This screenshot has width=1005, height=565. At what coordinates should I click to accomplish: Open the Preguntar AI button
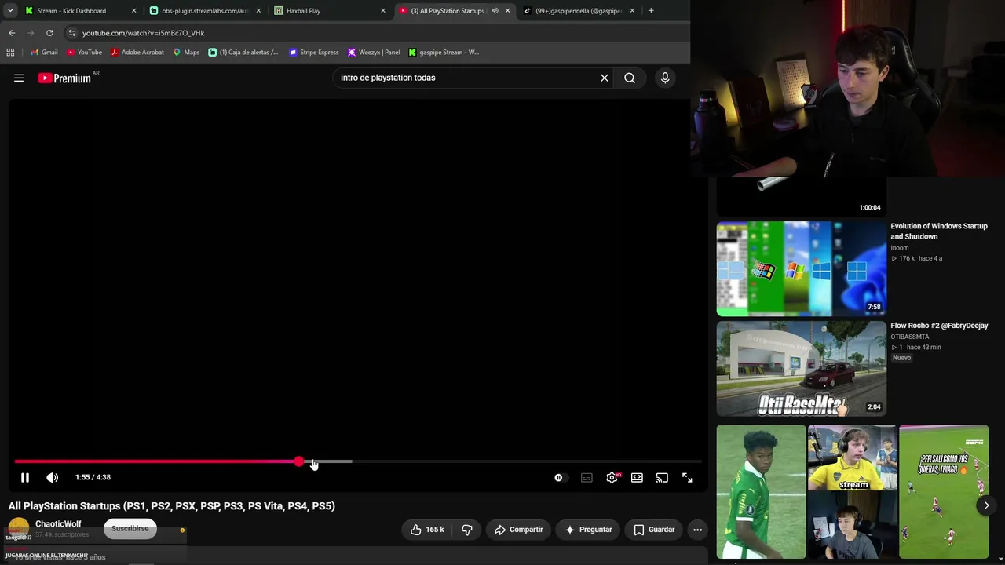(x=588, y=530)
